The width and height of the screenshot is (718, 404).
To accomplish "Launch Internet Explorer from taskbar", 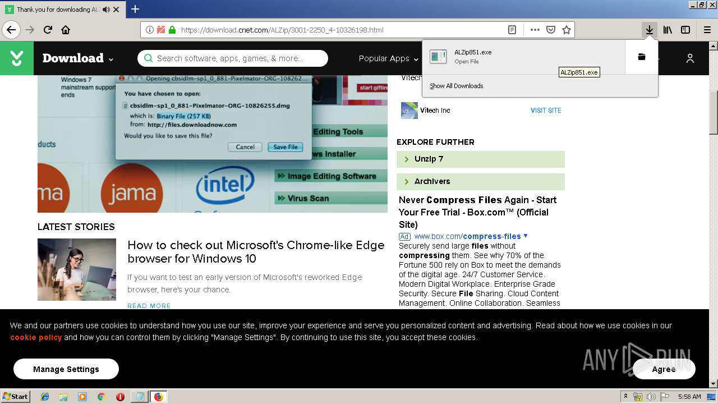I will [x=45, y=397].
